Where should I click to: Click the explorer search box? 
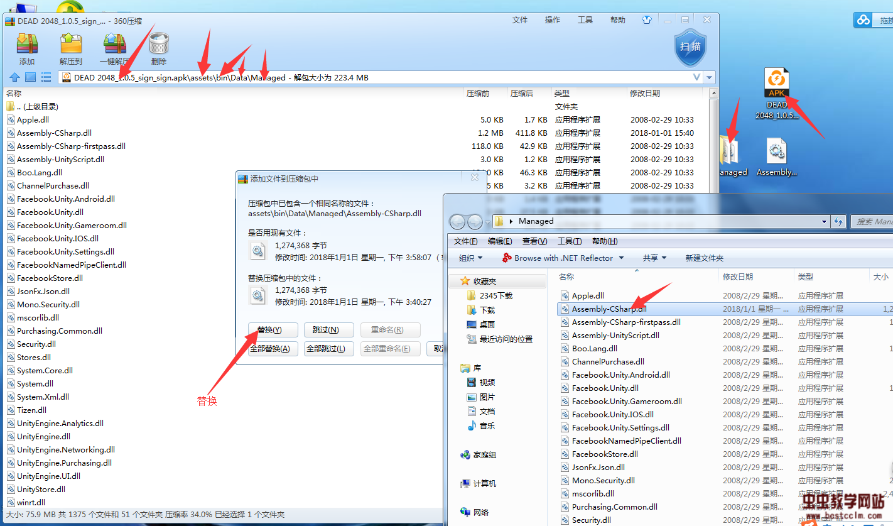point(872,221)
